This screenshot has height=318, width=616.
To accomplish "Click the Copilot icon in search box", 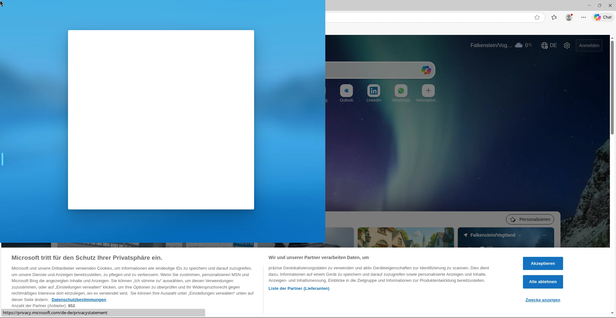I will tap(426, 70).
